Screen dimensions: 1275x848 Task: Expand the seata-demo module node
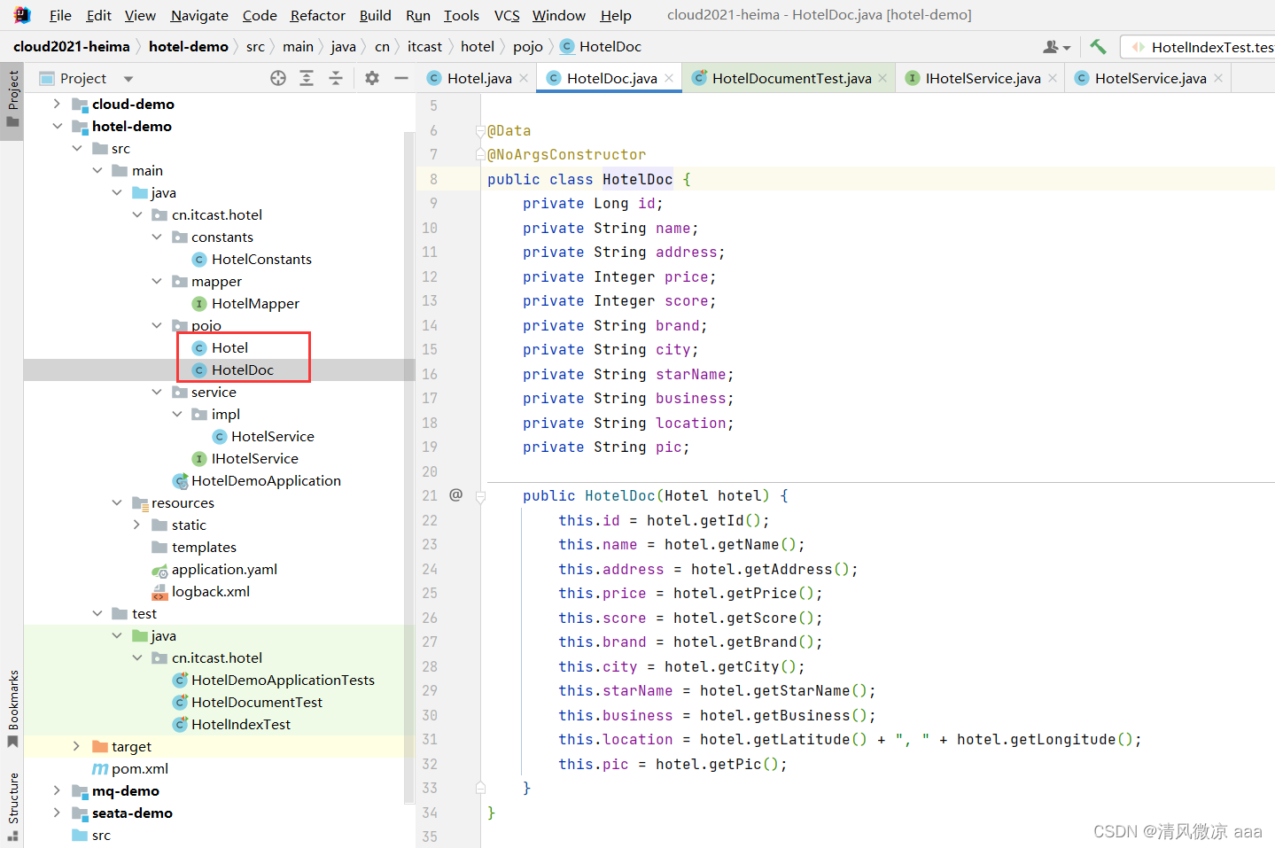point(57,813)
